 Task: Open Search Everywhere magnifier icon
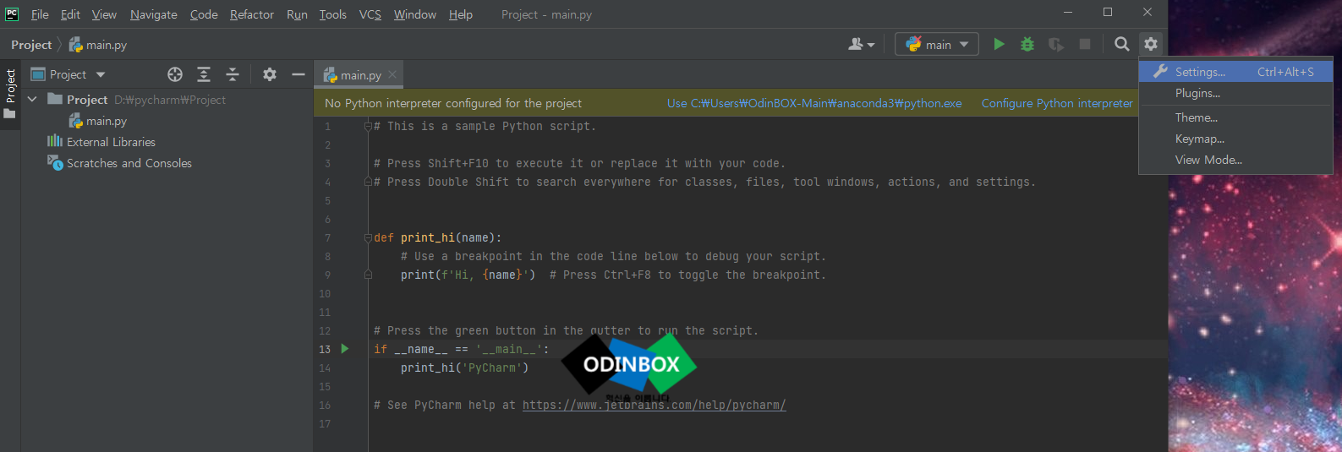1122,44
